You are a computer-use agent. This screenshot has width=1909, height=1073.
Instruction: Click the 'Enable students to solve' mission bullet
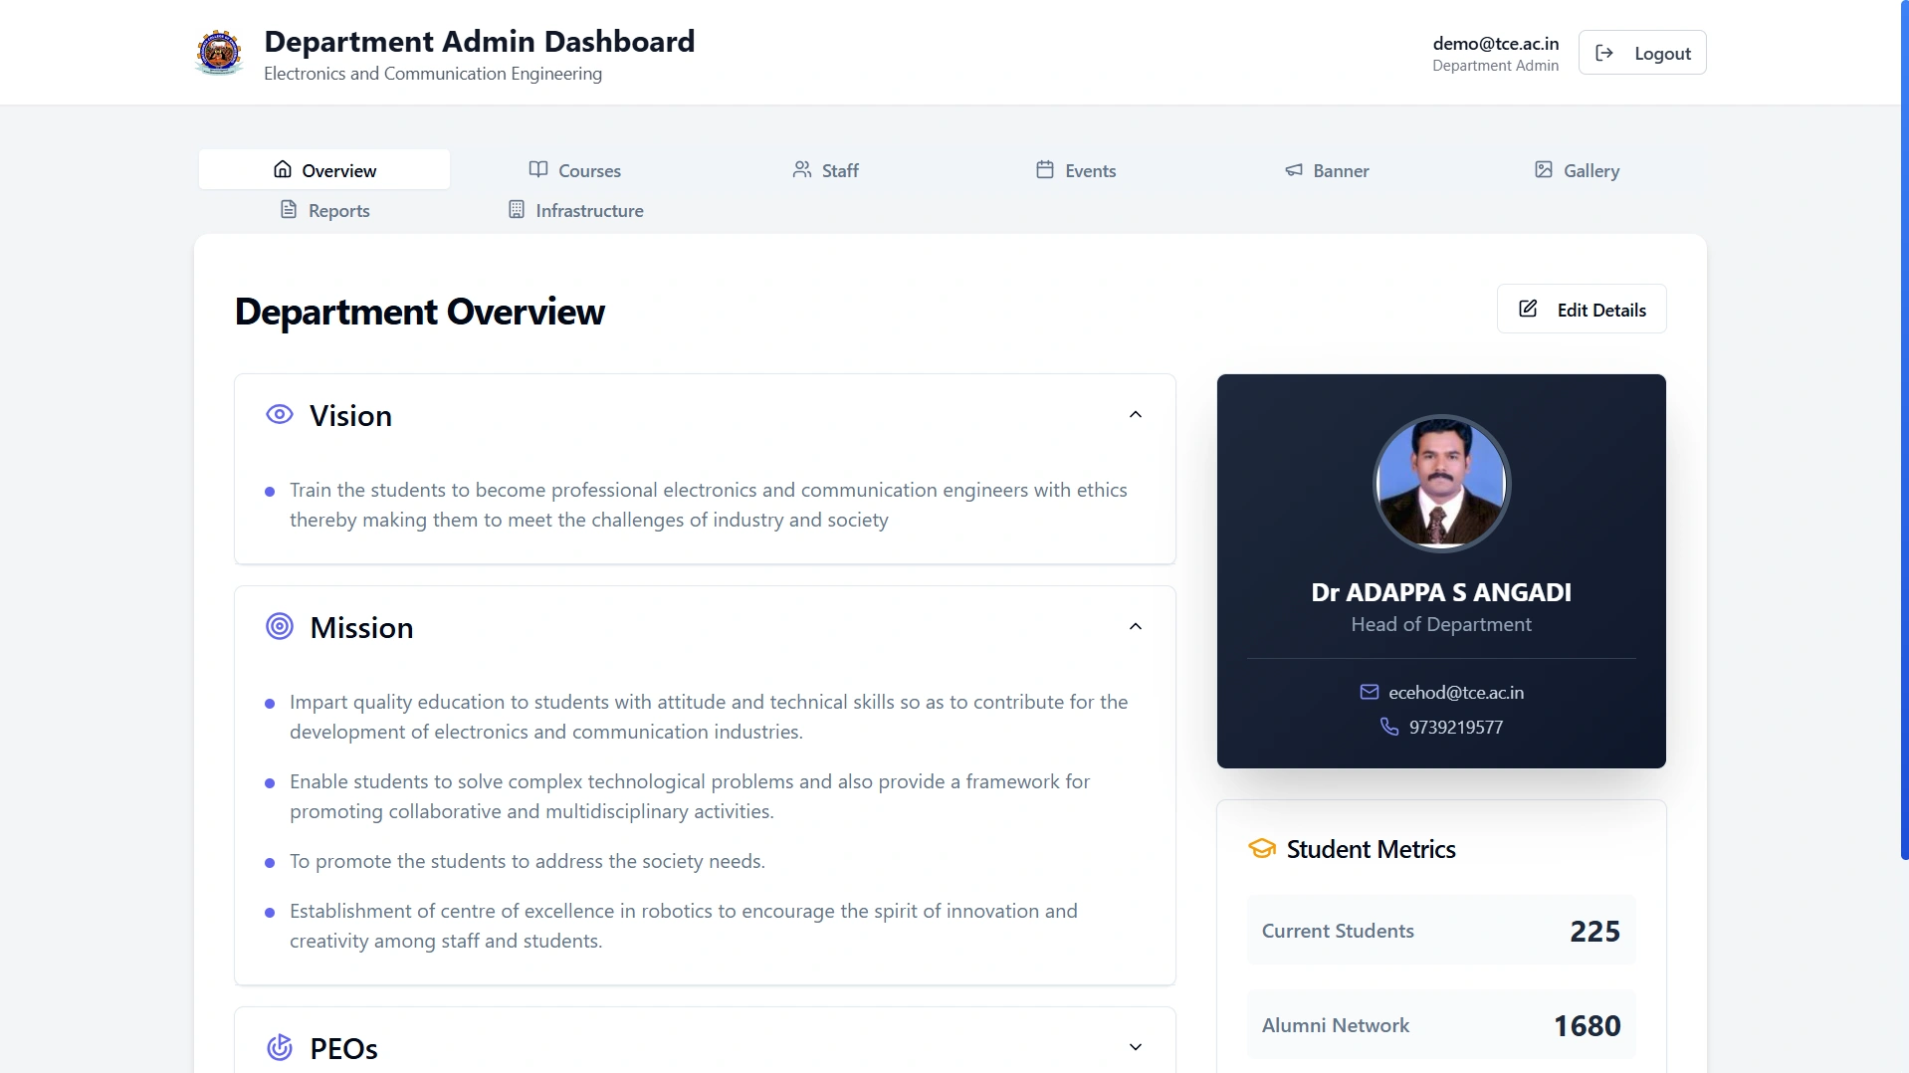point(690,796)
